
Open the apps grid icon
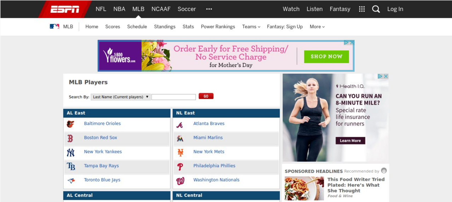[x=362, y=9]
